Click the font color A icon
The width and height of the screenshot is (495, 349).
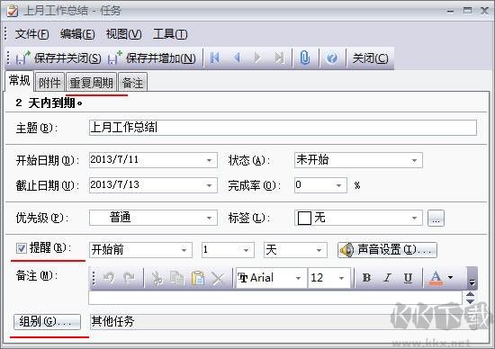[436, 278]
